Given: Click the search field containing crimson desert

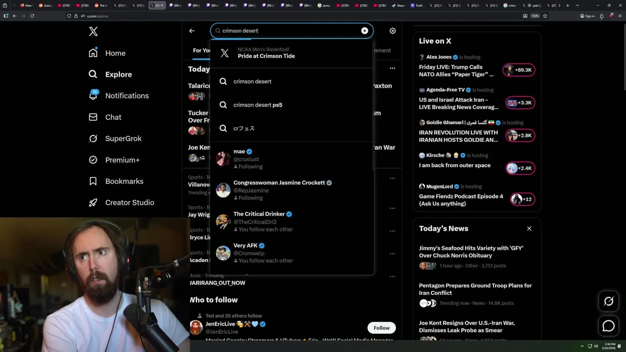Looking at the screenshot, I should (x=291, y=31).
